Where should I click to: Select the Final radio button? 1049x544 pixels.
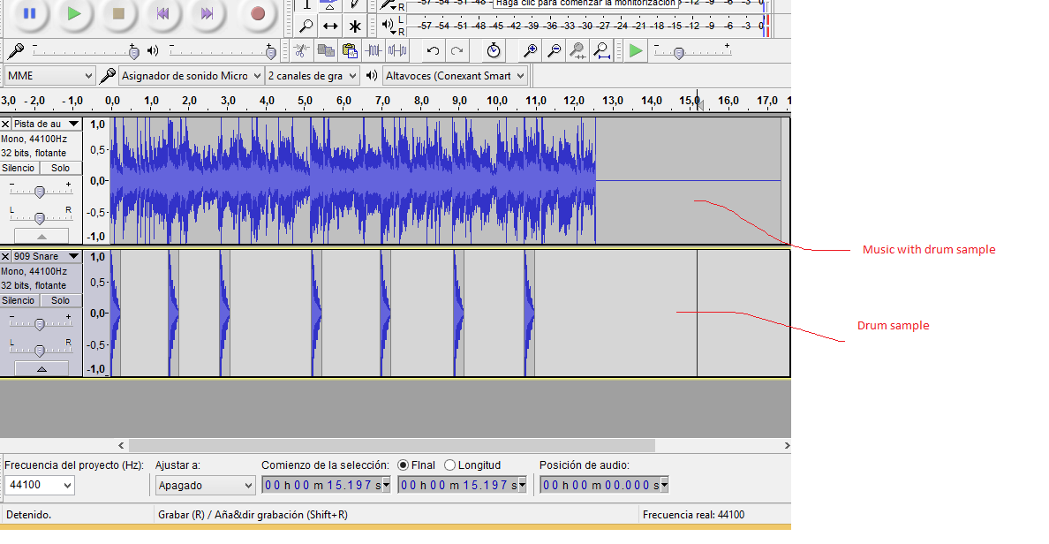coord(404,465)
